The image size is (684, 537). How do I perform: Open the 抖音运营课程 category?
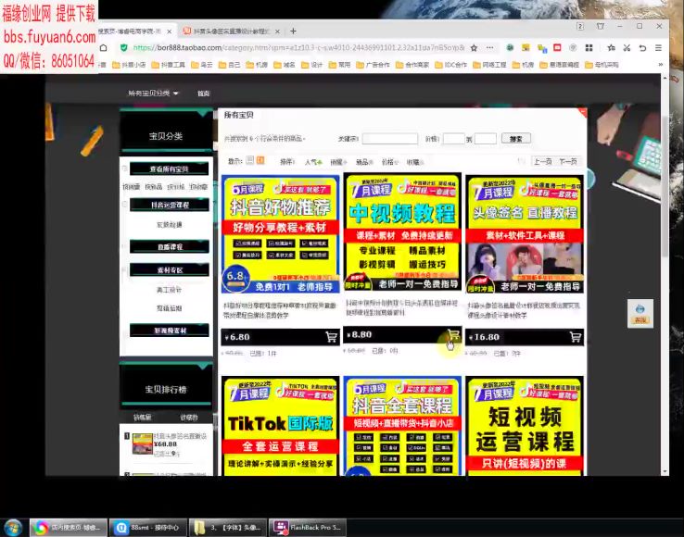point(170,205)
